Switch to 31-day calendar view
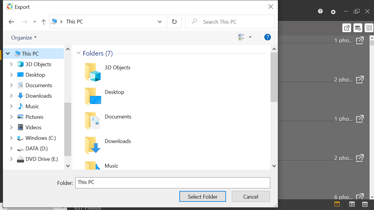 (352, 204)
